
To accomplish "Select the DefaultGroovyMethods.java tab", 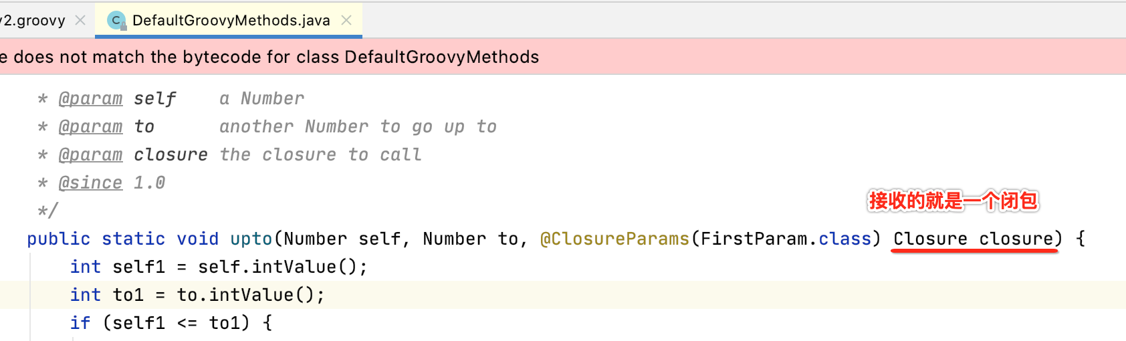I will pos(231,21).
